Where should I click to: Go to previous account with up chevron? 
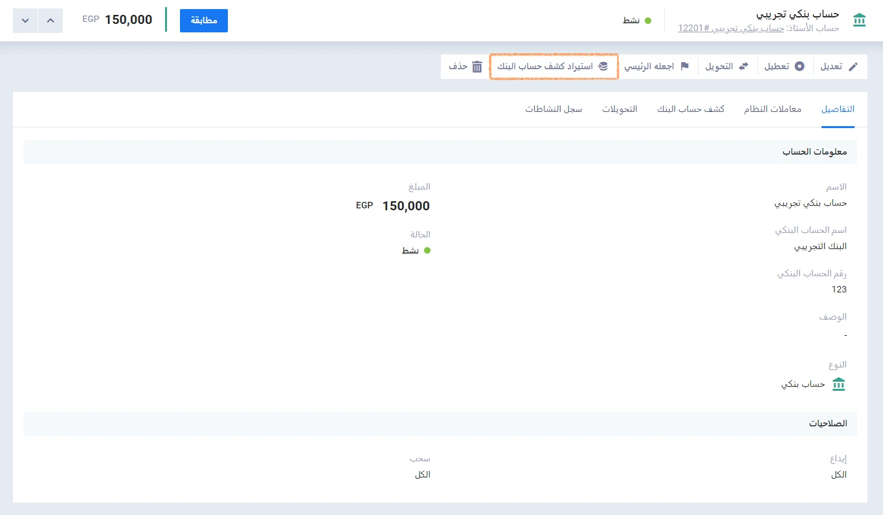50,20
